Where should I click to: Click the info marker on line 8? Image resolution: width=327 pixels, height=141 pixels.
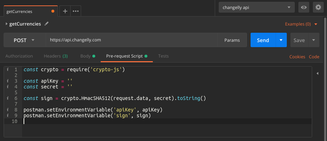click(8, 110)
